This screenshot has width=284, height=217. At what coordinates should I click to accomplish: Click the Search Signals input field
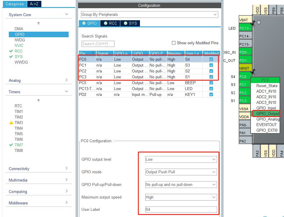98,44
